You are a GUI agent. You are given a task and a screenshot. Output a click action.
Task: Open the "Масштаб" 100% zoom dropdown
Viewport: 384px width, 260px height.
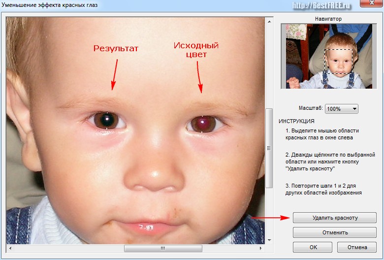(341, 109)
